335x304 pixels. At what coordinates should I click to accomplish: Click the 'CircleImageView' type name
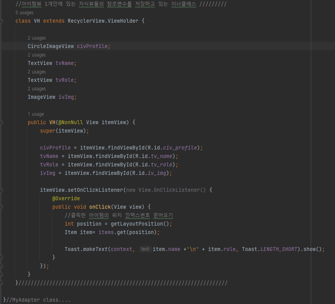(51, 47)
